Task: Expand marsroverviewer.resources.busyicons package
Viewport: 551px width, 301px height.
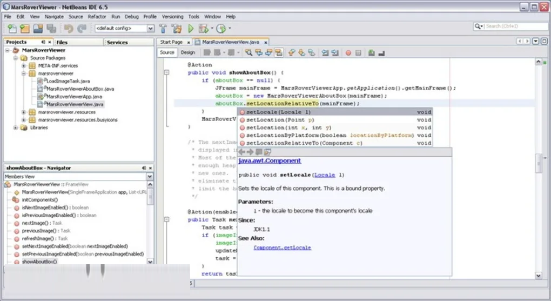Action: click(x=24, y=120)
